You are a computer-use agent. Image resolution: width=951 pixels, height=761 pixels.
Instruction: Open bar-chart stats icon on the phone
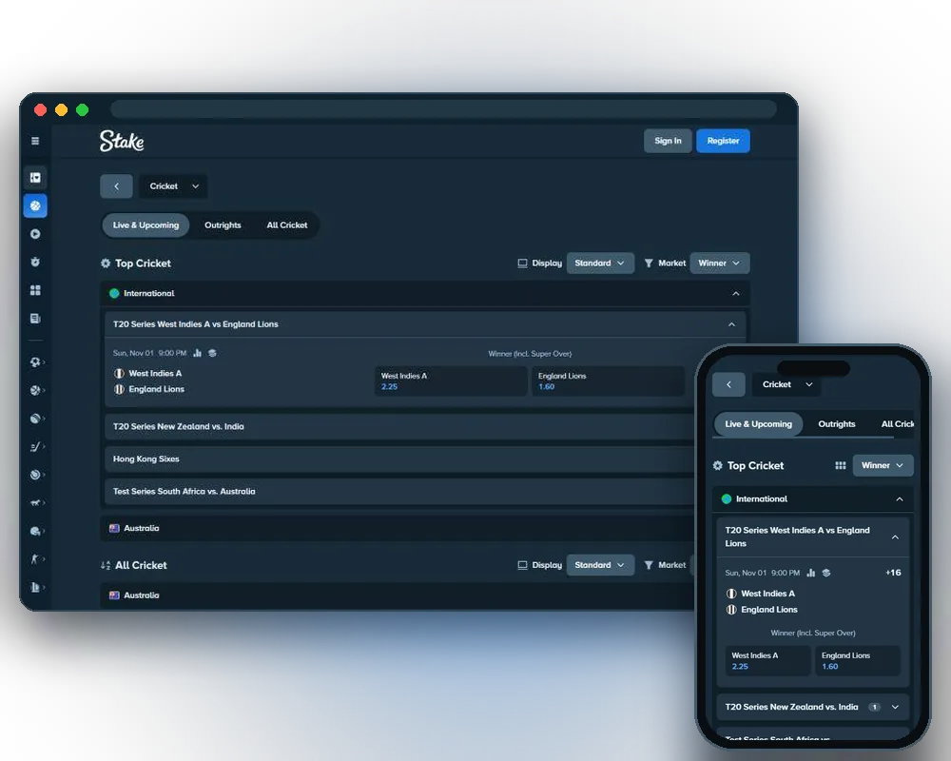click(811, 573)
